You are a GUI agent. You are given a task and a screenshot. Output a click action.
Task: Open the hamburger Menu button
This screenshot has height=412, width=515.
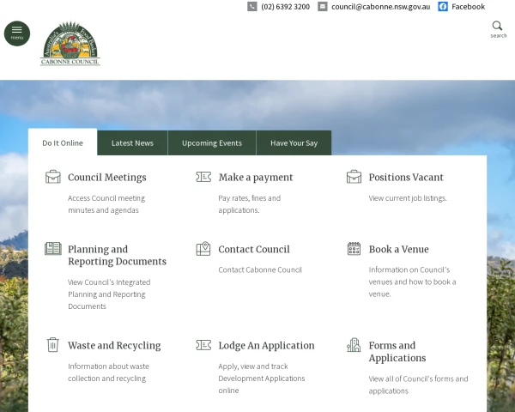[x=16, y=33]
